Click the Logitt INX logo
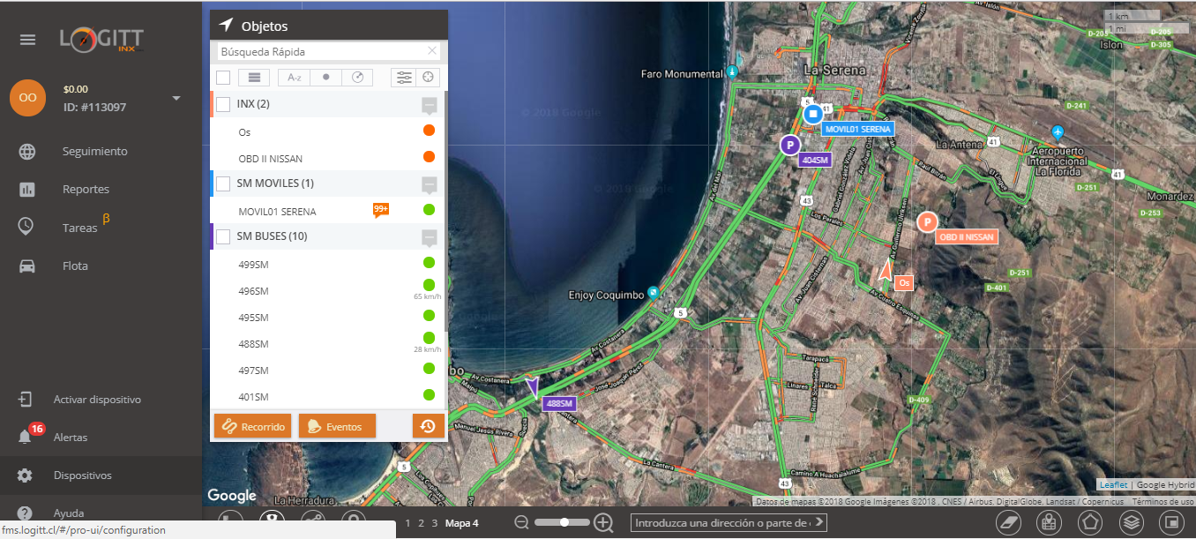 (101, 40)
